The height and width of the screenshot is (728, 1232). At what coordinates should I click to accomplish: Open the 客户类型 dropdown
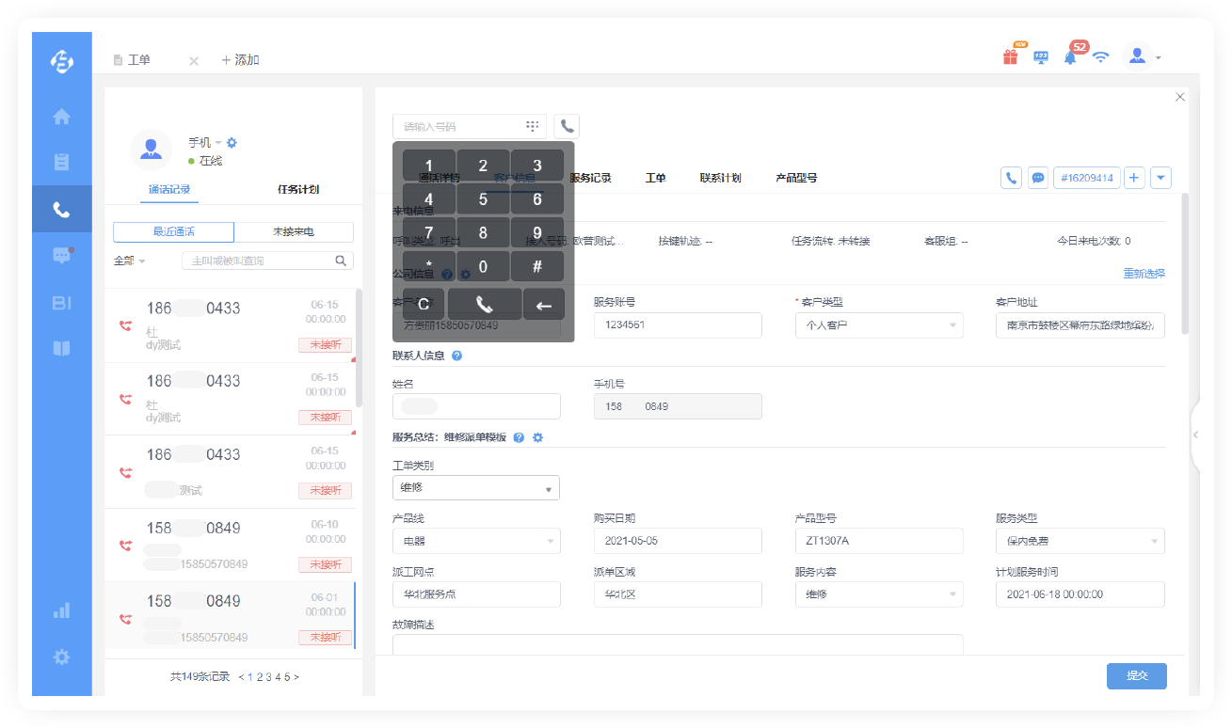click(x=878, y=325)
